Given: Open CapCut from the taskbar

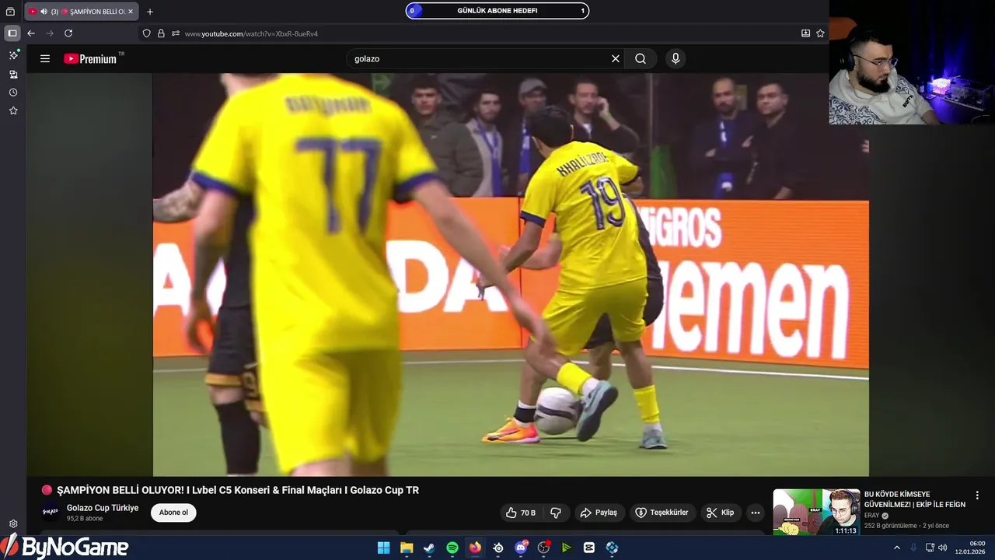Looking at the screenshot, I should point(589,548).
